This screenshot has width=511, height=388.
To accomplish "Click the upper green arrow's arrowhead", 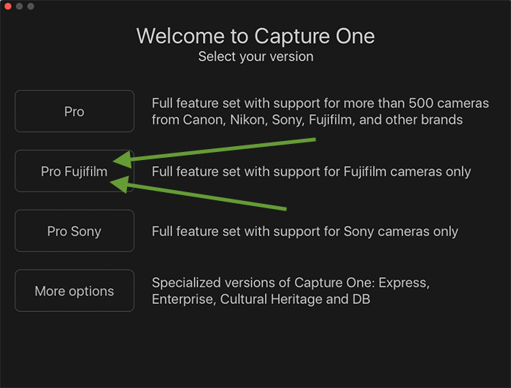I will click(x=122, y=159).
